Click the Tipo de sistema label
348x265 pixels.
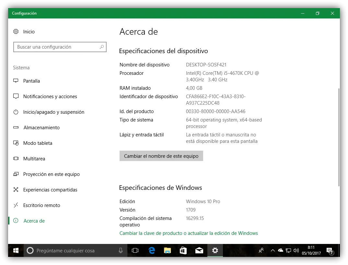136,120
